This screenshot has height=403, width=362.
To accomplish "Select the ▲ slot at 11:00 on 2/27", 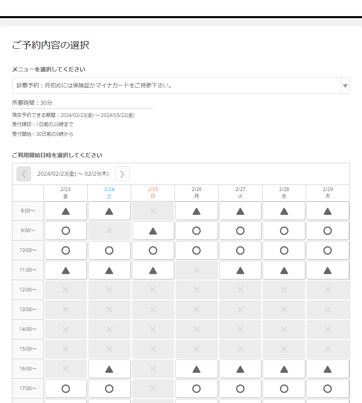I will coord(240,270).
